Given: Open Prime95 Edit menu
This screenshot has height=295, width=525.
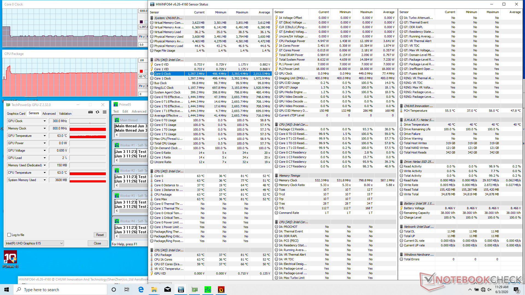Looking at the screenshot, I should (125, 111).
